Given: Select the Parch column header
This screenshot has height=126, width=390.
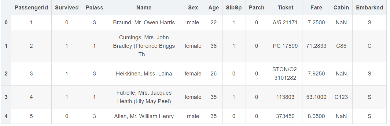Looking at the screenshot, I should [x=256, y=8].
